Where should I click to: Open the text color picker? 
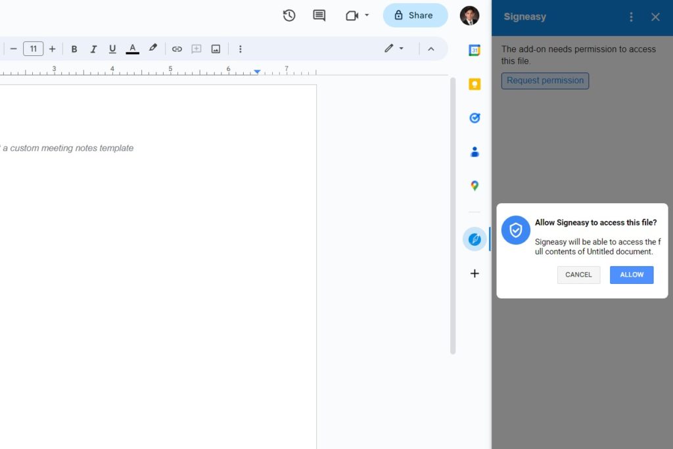[131, 49]
